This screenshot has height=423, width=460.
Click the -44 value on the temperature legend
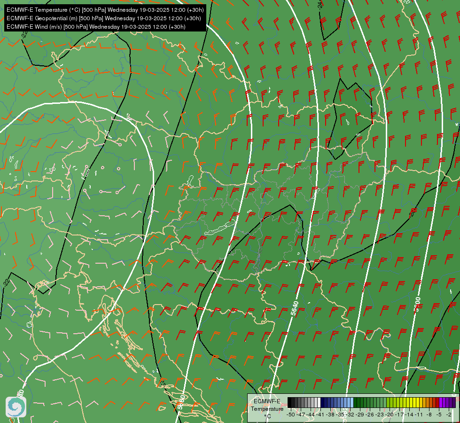311,415
